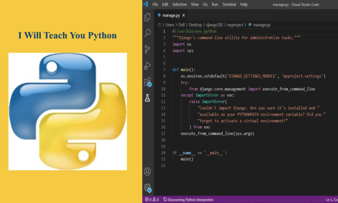The image size is (338, 203).
Task: Click 'def main():' on line 7
Action: pyautogui.click(x=184, y=69)
